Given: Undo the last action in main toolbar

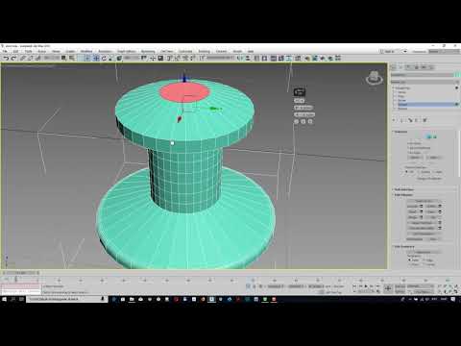Looking at the screenshot, I should [6, 58].
